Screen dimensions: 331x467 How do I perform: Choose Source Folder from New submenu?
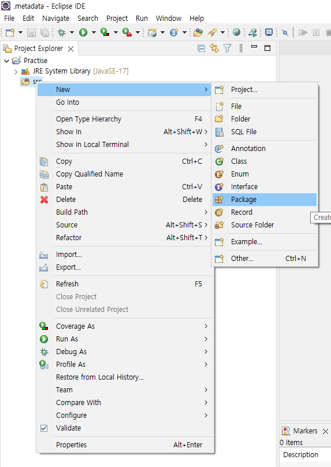click(x=265, y=225)
